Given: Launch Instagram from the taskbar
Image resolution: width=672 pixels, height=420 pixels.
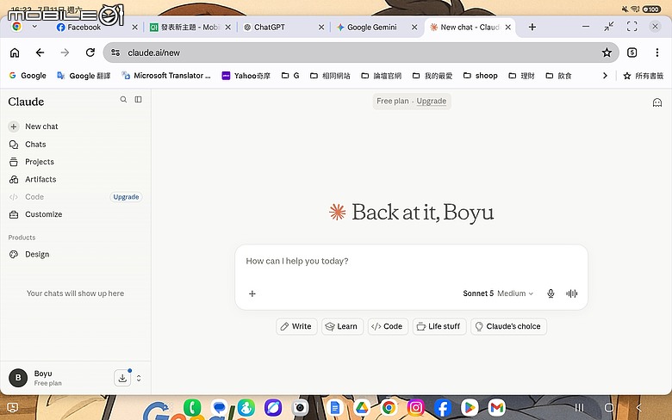Looking at the screenshot, I should click(416, 408).
